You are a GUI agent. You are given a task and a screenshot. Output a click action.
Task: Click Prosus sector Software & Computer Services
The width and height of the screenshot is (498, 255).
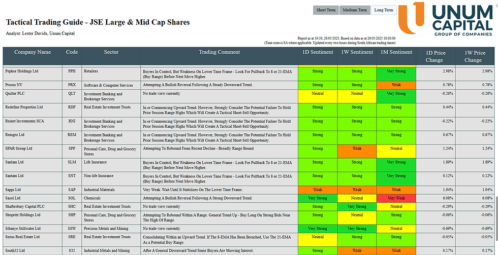[108, 85]
